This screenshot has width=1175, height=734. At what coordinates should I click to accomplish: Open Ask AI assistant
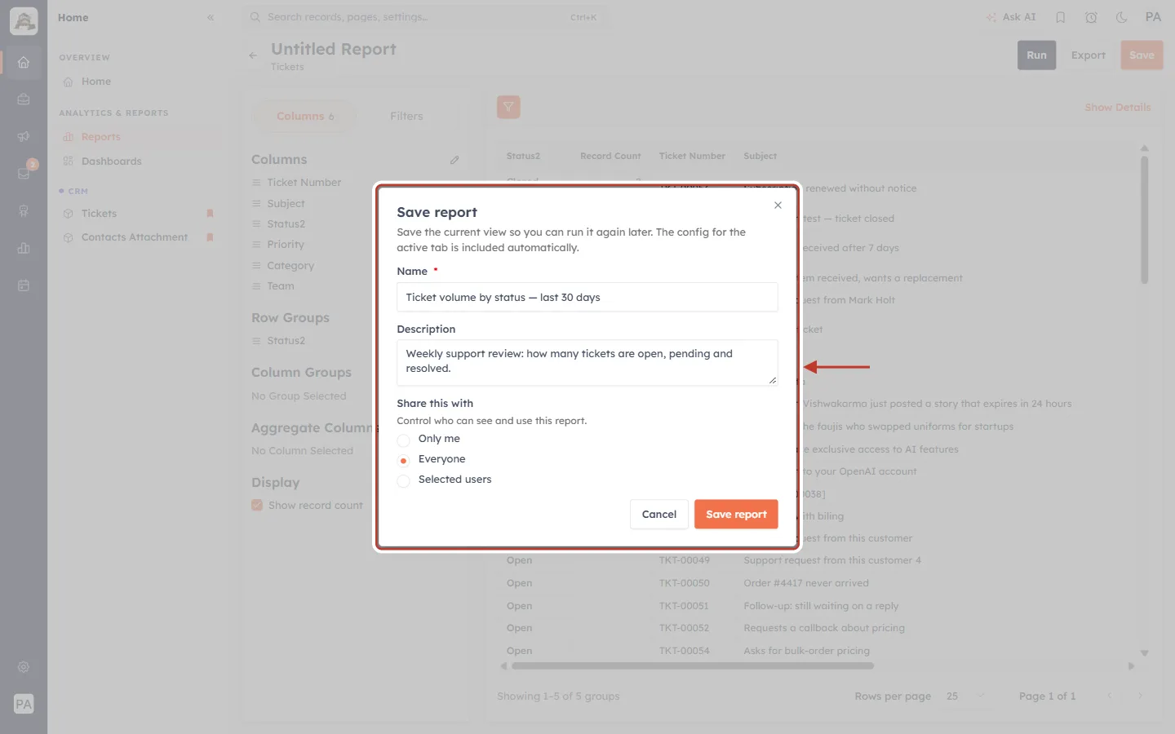click(x=1011, y=17)
